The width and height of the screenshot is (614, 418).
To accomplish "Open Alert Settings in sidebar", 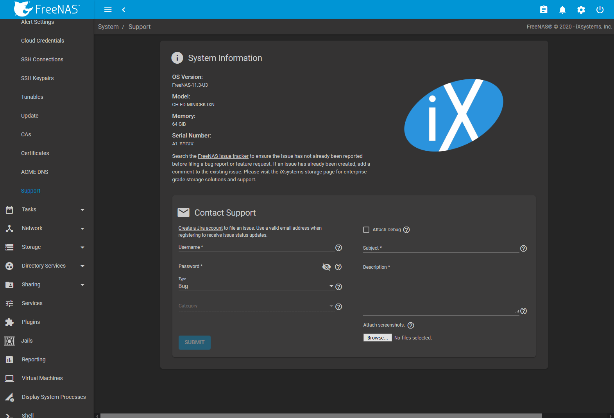I will (38, 22).
